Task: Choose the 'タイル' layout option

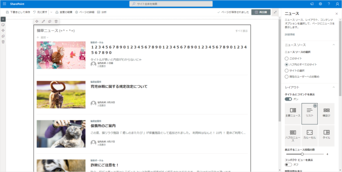Action: tap(326, 135)
